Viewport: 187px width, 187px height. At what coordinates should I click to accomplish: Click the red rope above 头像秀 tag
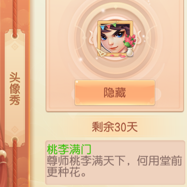point(15,18)
